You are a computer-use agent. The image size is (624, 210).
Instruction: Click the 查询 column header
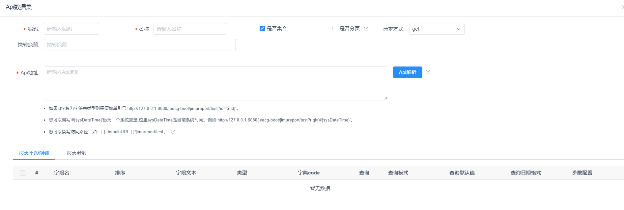[364, 172]
